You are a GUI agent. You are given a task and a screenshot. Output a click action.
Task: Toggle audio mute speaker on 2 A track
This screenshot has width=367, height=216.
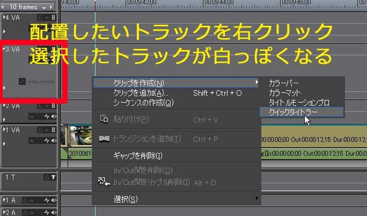pyautogui.click(x=54, y=213)
